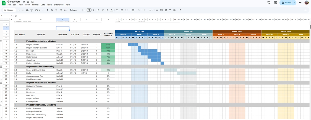Select the 100% cell for Project Charter
311x120 pixels.
point(108,45)
